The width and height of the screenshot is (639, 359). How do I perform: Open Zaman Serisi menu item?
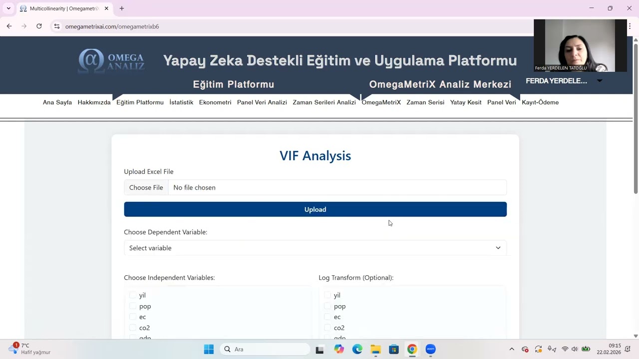(x=425, y=102)
